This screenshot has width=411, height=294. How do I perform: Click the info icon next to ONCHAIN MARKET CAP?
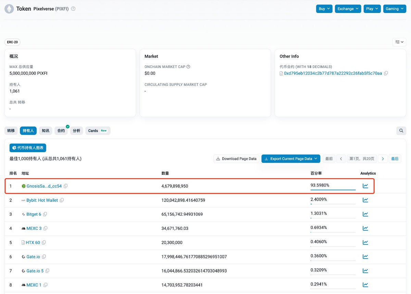[188, 67]
